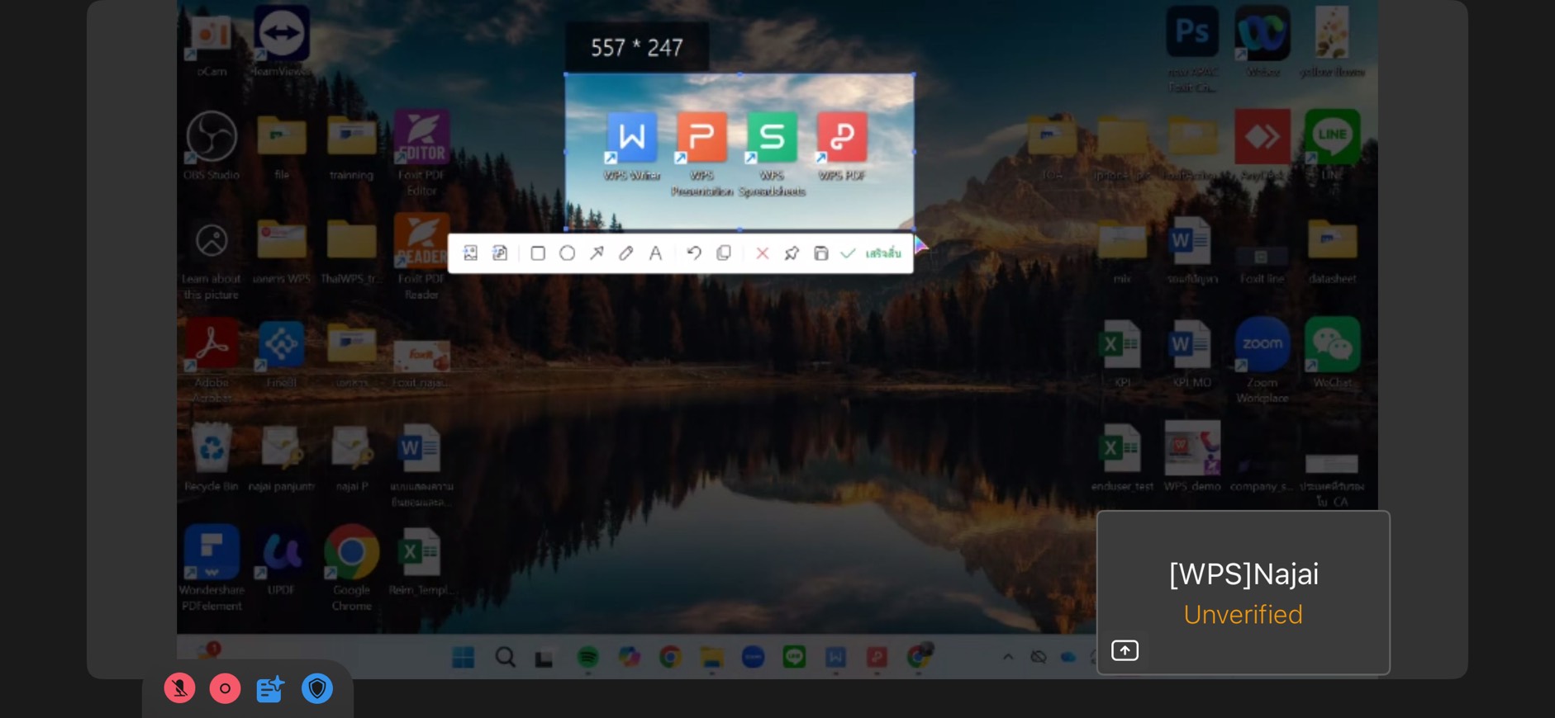Choose the pencil freehand tool
Viewport: 1555px width, 718px height.
pyautogui.click(x=626, y=253)
